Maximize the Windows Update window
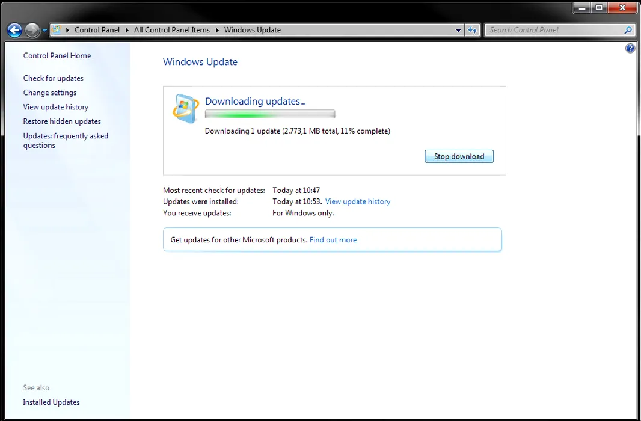 tap(599, 8)
